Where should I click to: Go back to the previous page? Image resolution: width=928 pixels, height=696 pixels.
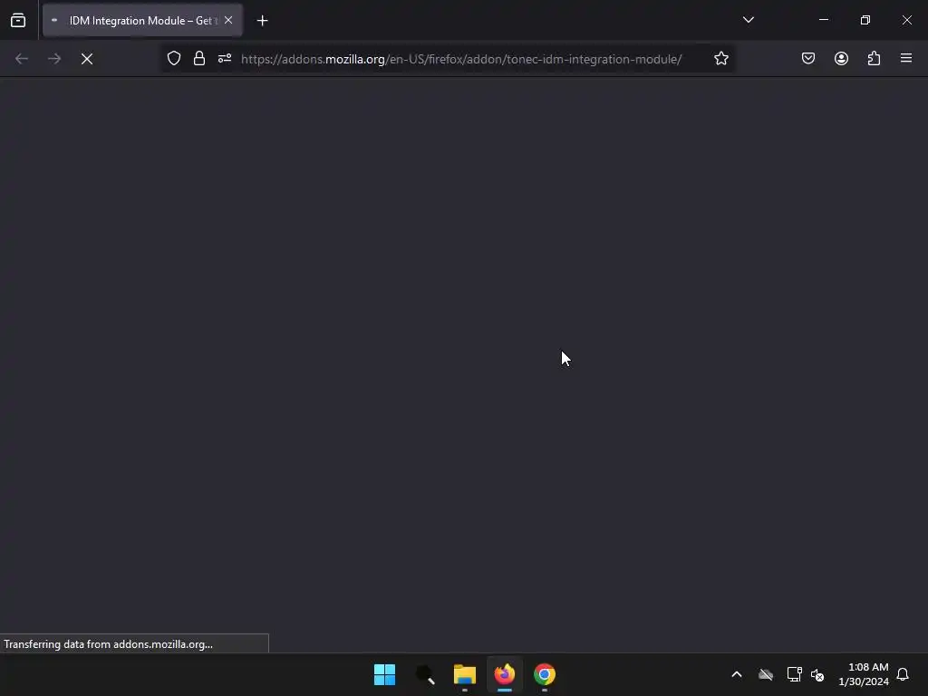(22, 59)
